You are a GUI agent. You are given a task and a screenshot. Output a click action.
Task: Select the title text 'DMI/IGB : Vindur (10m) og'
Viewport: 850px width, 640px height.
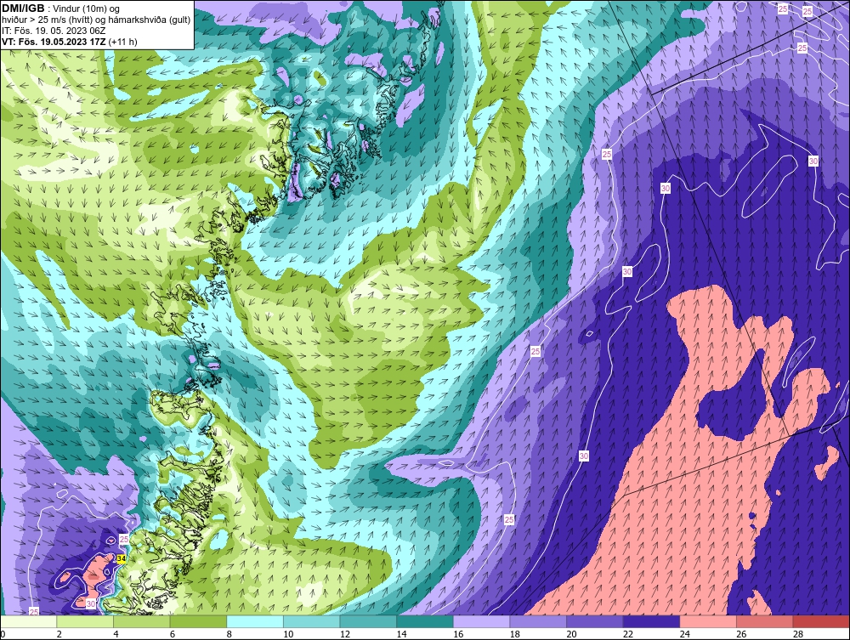(x=61, y=8)
